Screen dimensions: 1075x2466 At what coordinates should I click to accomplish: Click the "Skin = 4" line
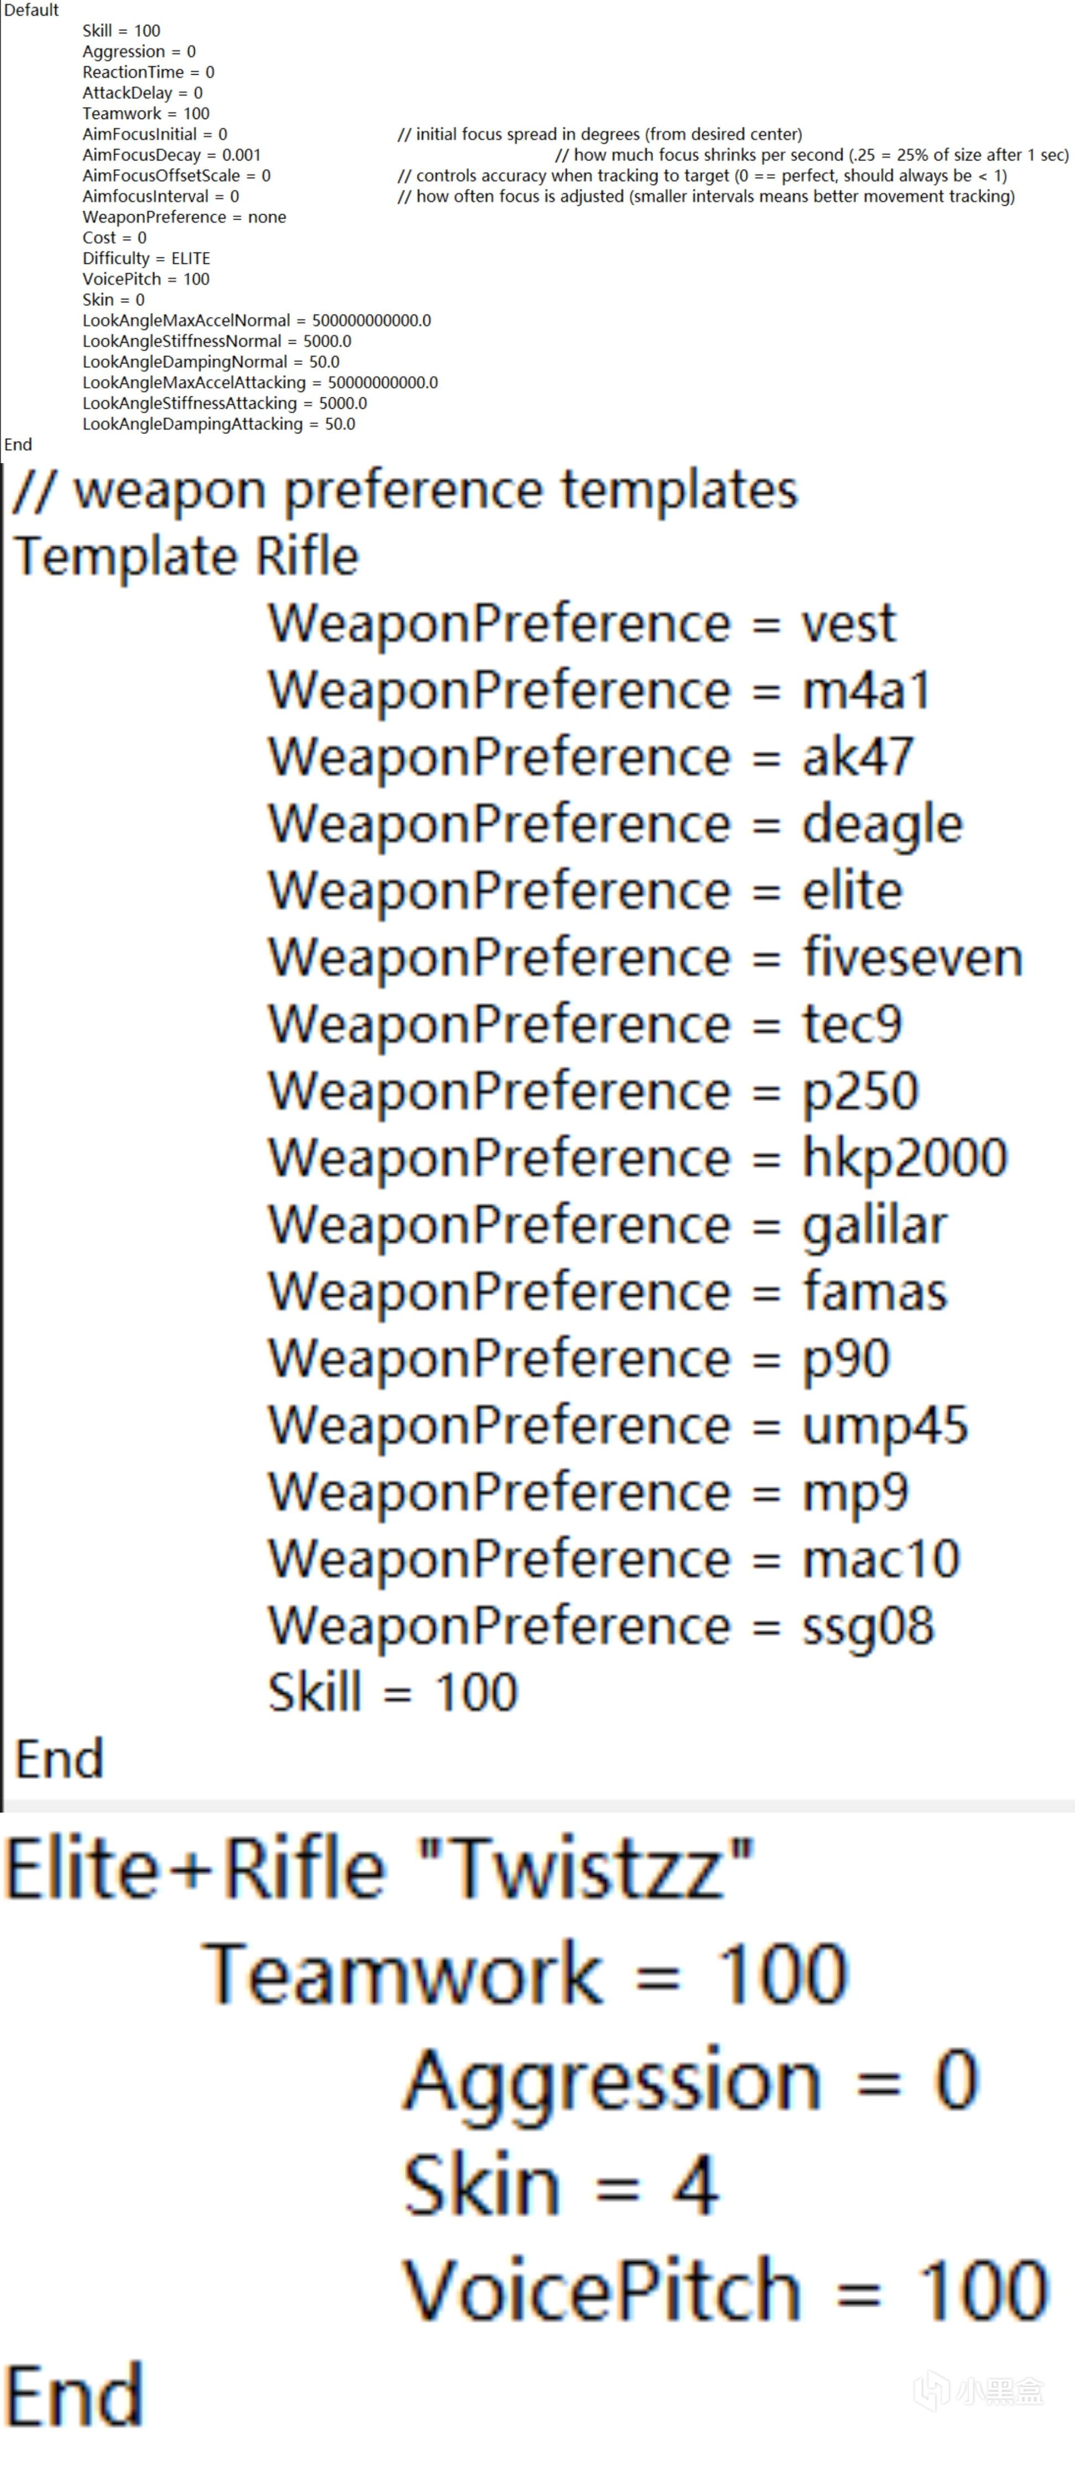point(561,2185)
